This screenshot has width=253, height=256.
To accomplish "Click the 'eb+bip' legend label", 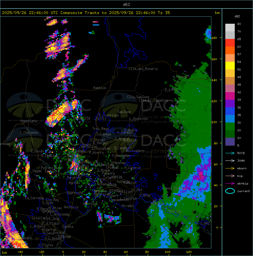I will pyautogui.click(x=243, y=184).
